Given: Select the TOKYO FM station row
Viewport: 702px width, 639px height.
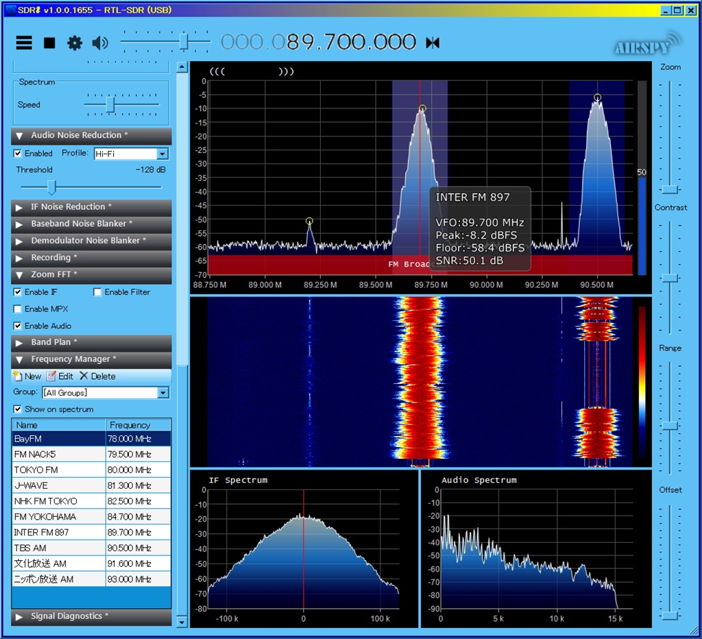Looking at the screenshot, I should [91, 470].
